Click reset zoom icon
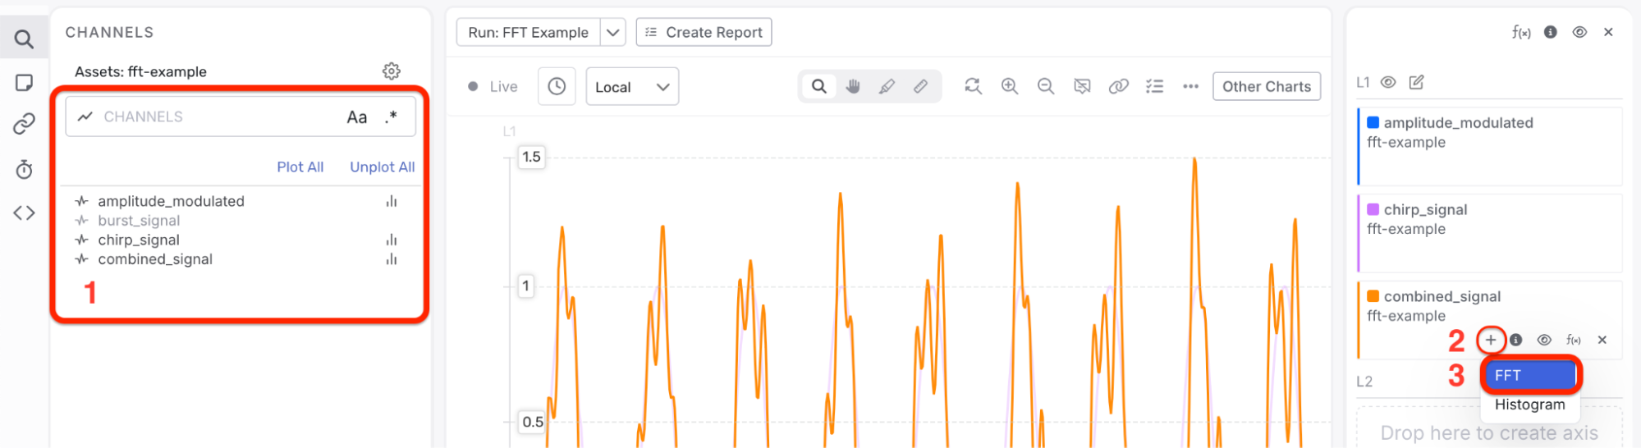Viewport: 1641px width, 448px height. click(x=974, y=86)
